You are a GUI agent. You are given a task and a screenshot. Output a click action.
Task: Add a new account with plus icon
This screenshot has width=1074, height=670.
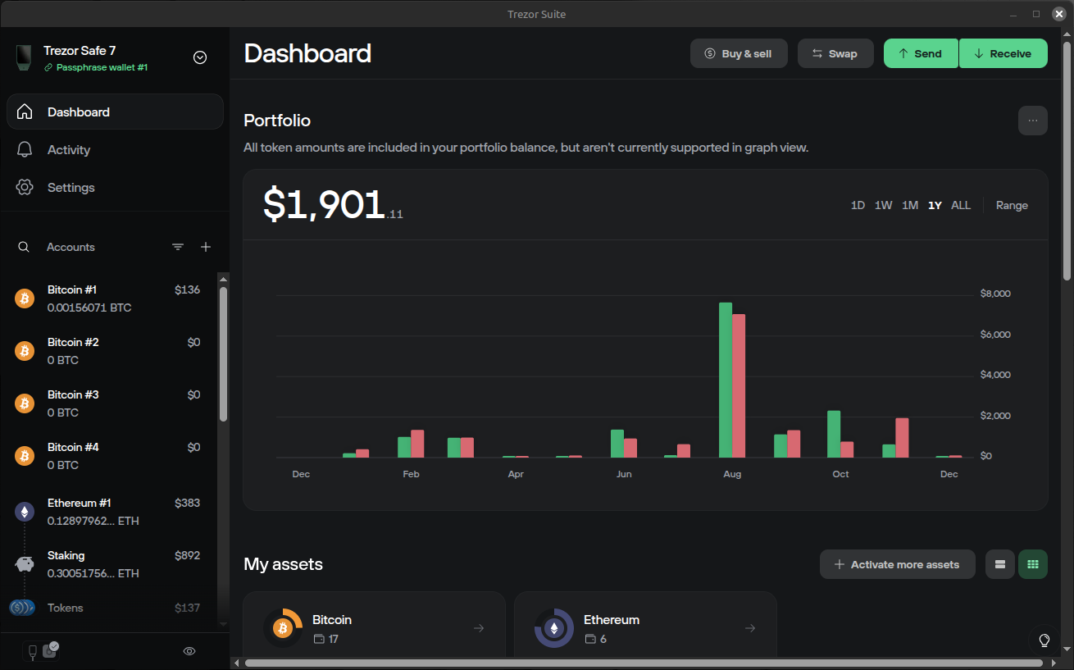tap(206, 247)
